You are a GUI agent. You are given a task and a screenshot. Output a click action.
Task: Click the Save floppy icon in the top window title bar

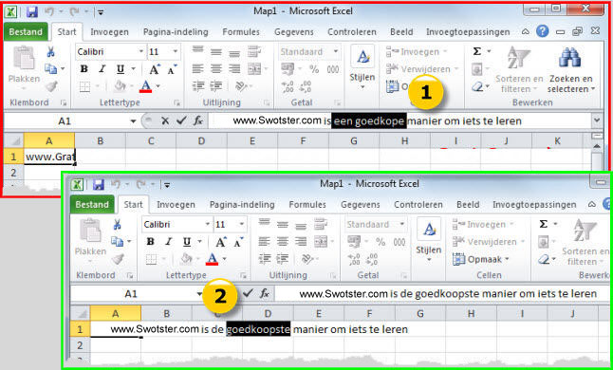coord(31,11)
